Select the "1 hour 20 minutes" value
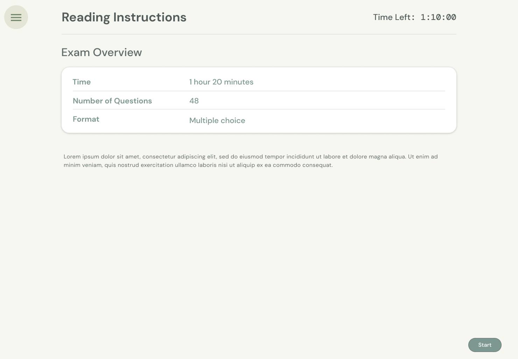The width and height of the screenshot is (518, 359). tap(221, 82)
